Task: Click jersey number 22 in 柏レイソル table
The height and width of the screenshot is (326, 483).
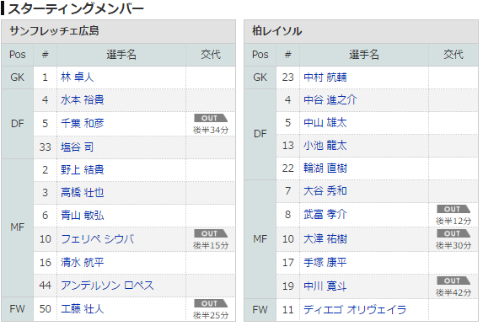Action: (x=288, y=168)
